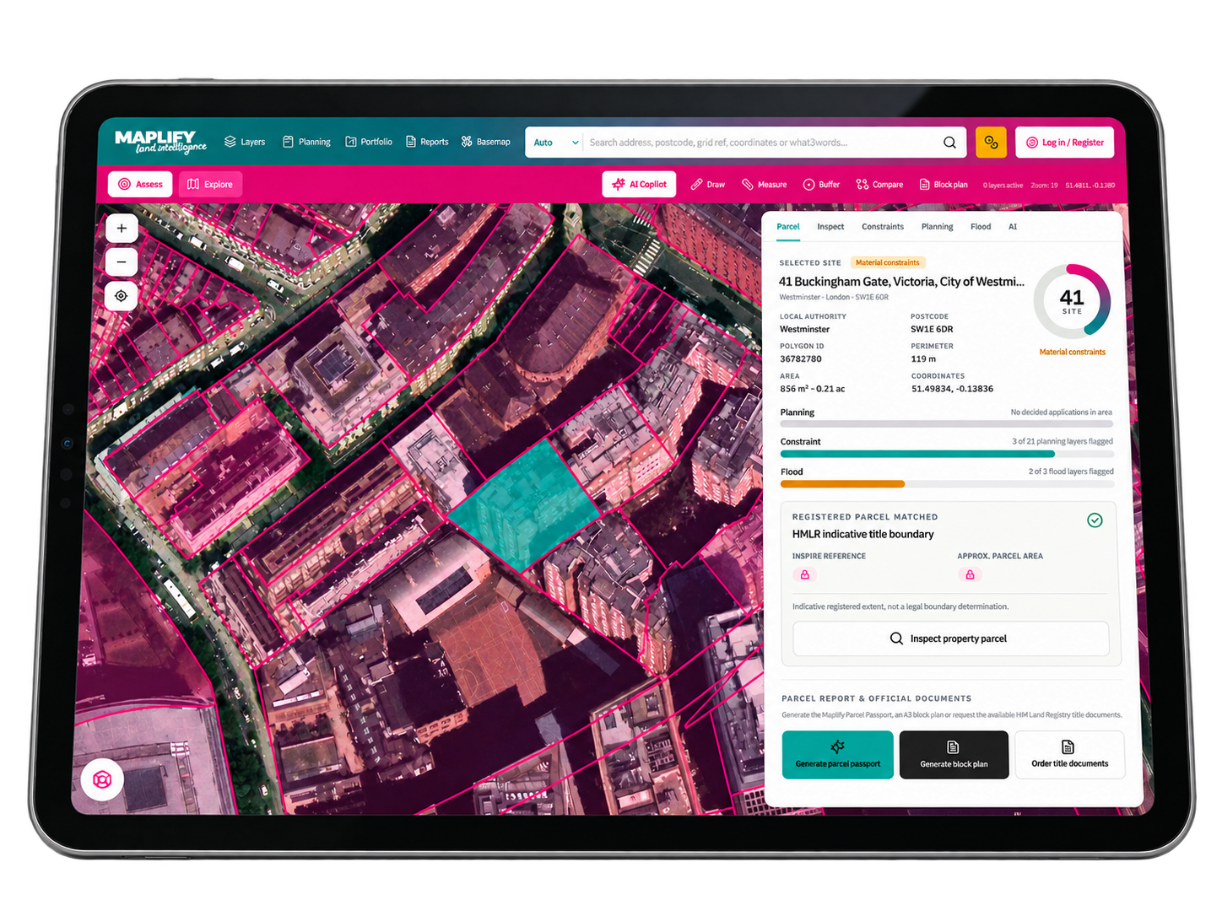Click the yellow key icon button
This screenshot has width=1222, height=916.
pos(991,143)
